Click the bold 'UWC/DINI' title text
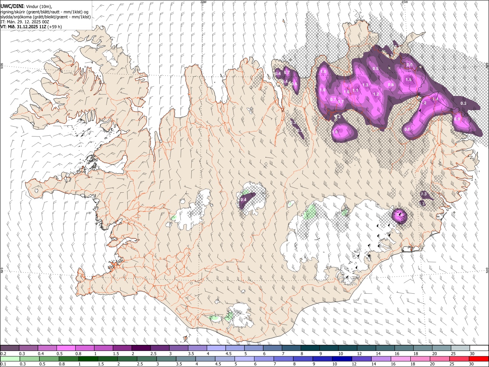The width and height of the screenshot is (489, 367). click(x=12, y=6)
